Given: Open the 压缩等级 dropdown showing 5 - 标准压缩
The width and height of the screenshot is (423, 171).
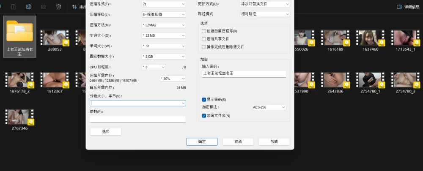Looking at the screenshot, I should click(x=163, y=14).
